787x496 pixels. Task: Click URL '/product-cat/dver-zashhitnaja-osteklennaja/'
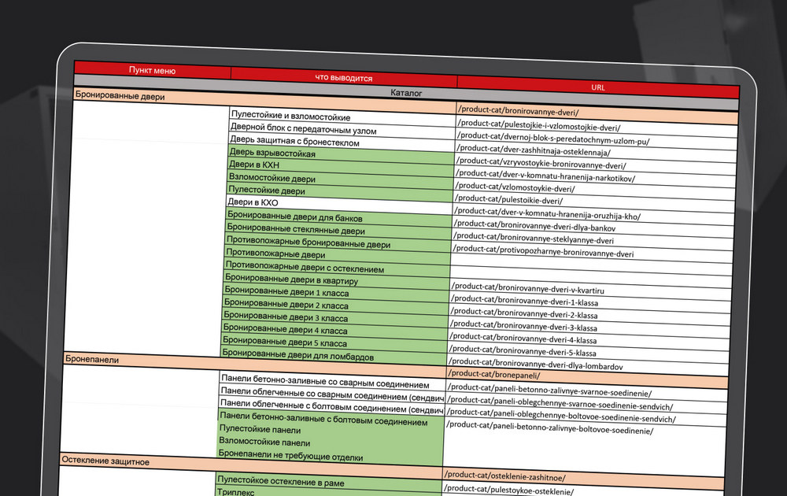[x=534, y=150]
